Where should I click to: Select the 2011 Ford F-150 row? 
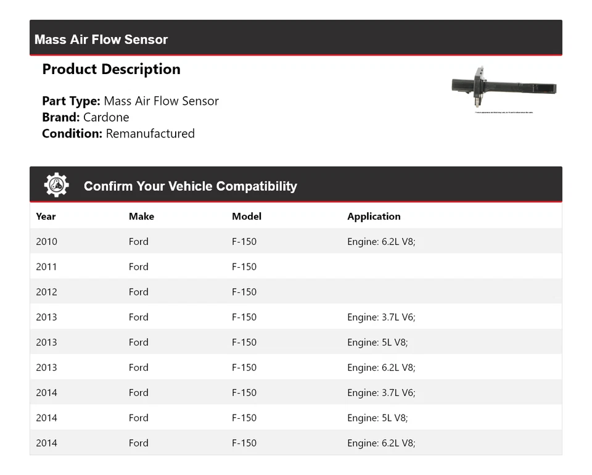pyautogui.click(x=295, y=266)
